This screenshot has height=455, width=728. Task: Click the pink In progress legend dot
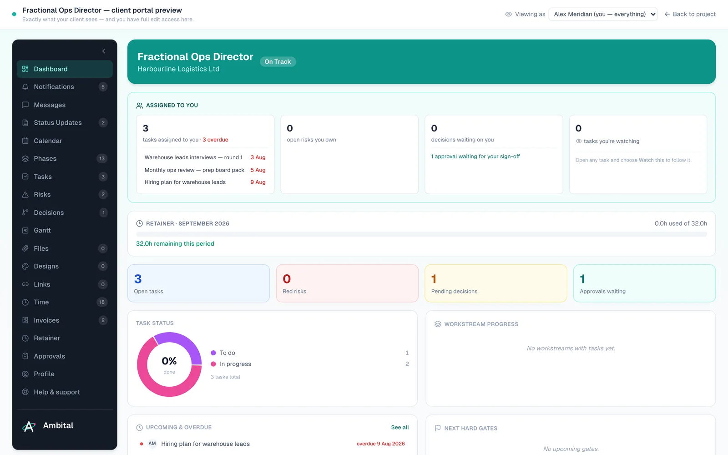[x=213, y=364]
